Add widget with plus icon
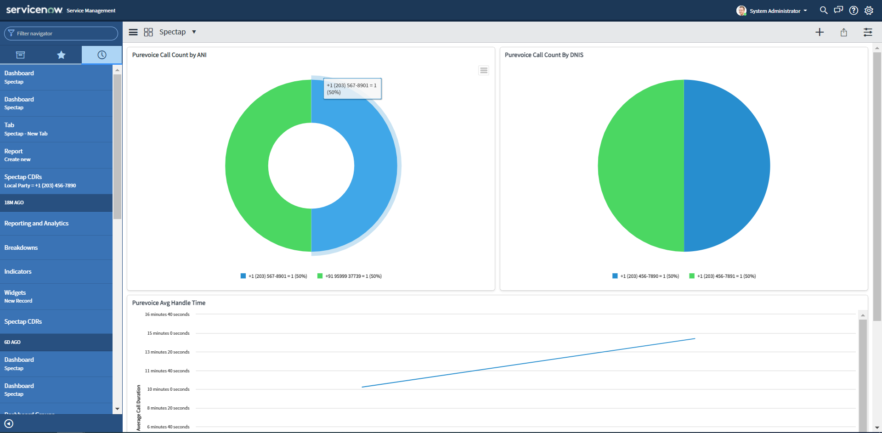This screenshot has width=882, height=433. point(820,32)
